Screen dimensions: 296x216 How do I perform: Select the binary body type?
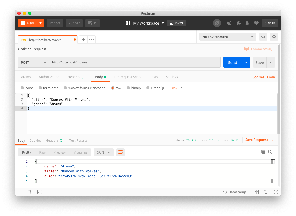(x=128, y=88)
